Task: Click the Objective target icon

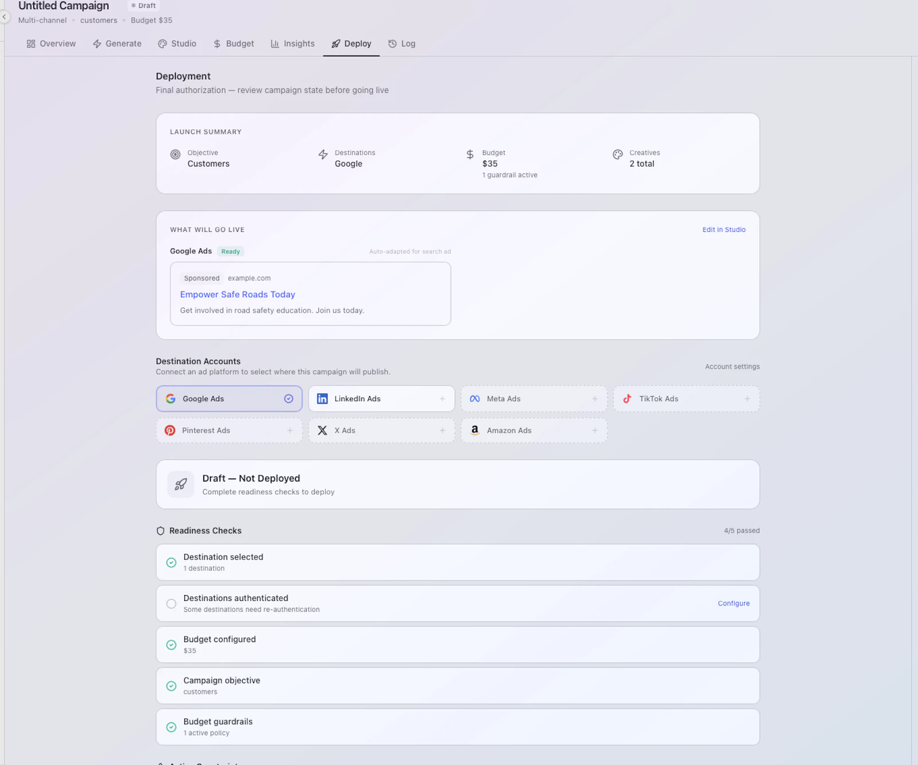Action: coord(176,154)
